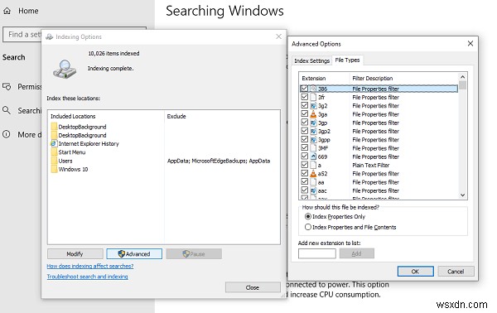Click the file types list scroll up arrow
The height and width of the screenshot is (313, 497).
462,77
